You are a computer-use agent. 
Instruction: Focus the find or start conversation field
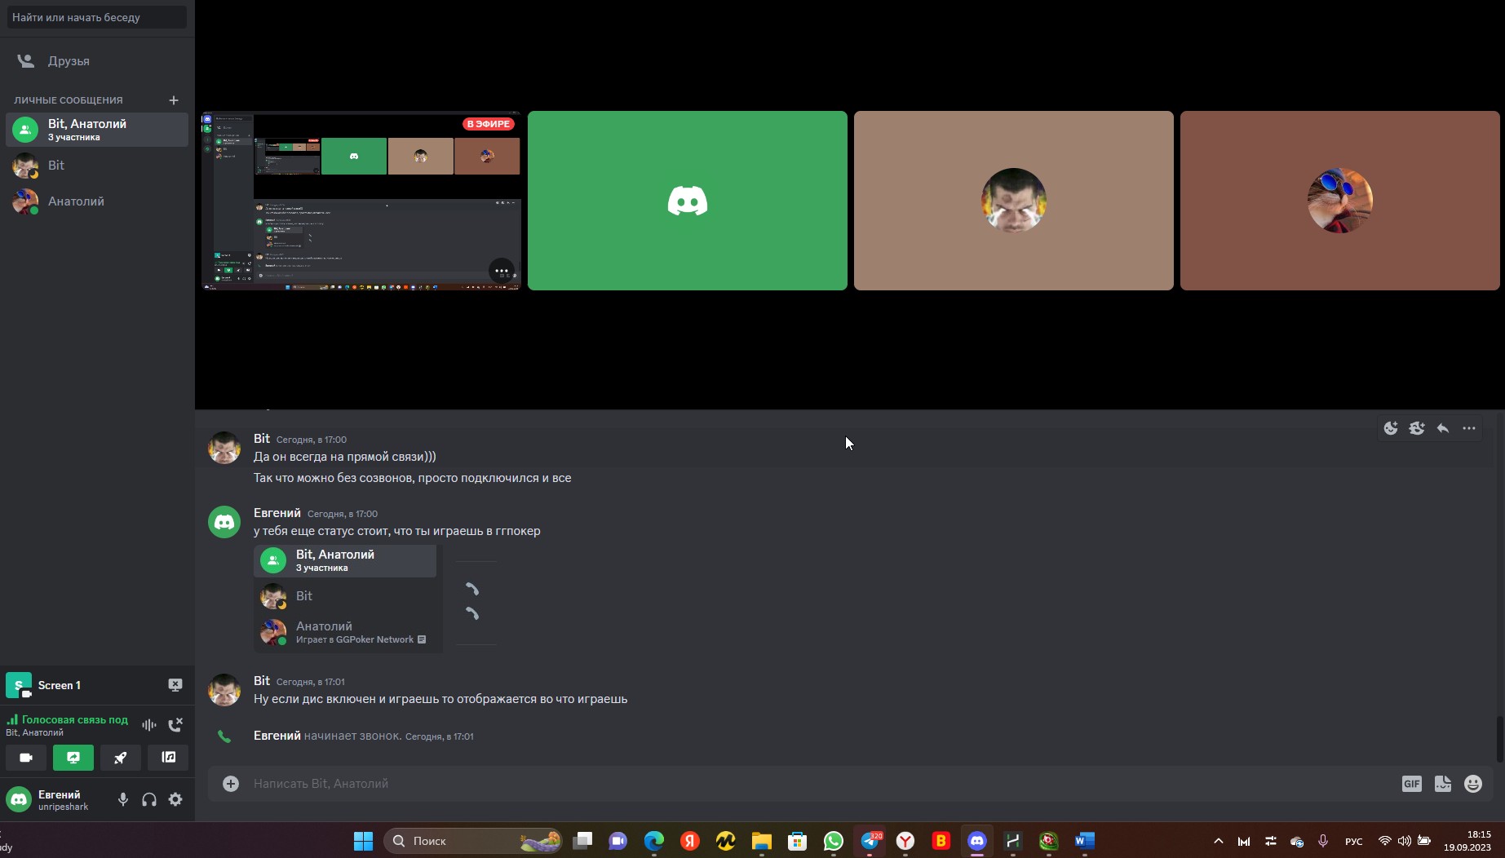[97, 17]
